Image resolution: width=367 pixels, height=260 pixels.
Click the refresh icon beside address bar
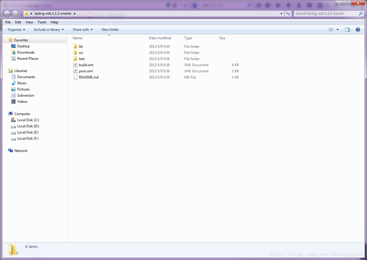288,13
